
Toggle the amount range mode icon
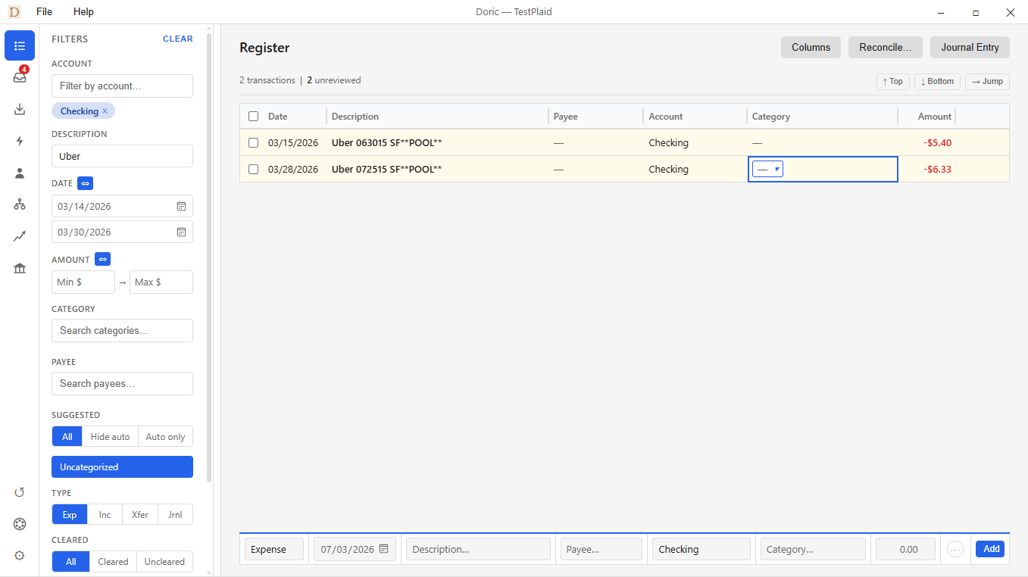pos(103,259)
